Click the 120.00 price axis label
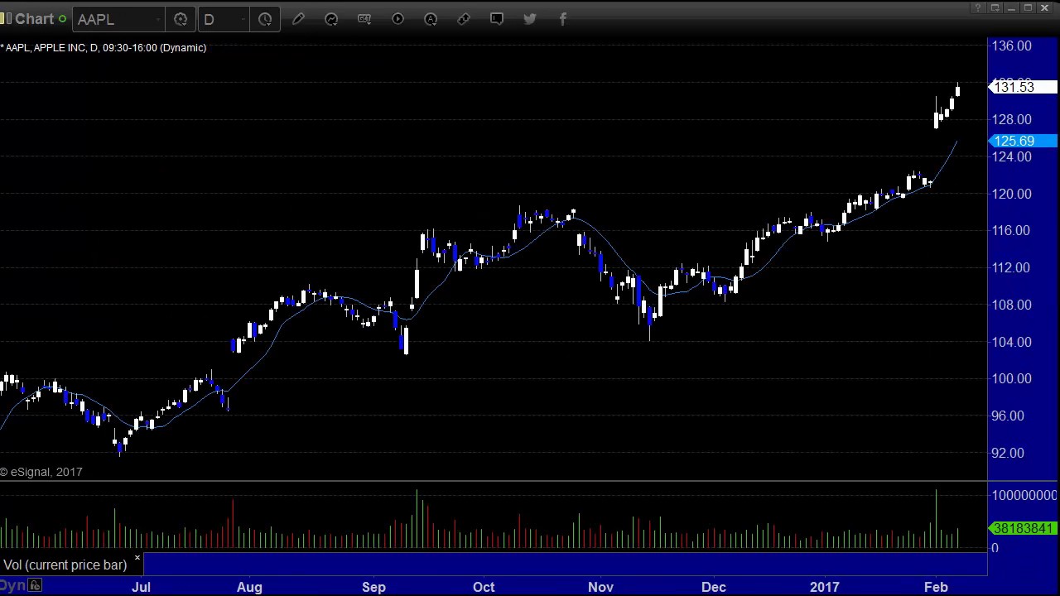Image resolution: width=1060 pixels, height=596 pixels. click(x=1012, y=194)
